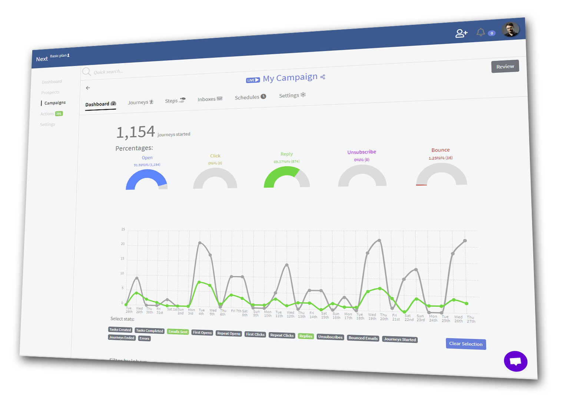Click the Clear Selection button

point(466,344)
